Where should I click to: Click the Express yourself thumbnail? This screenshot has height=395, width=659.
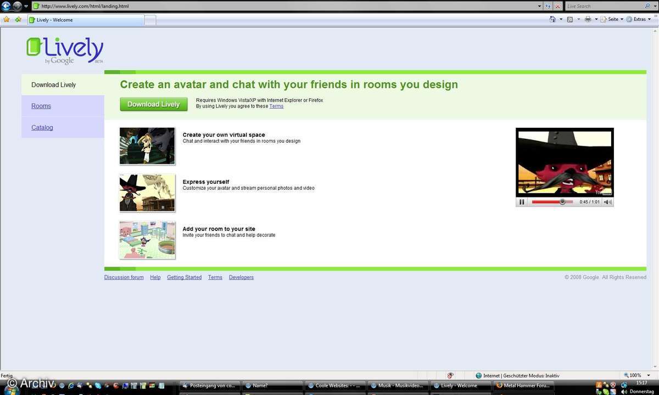[x=147, y=193]
